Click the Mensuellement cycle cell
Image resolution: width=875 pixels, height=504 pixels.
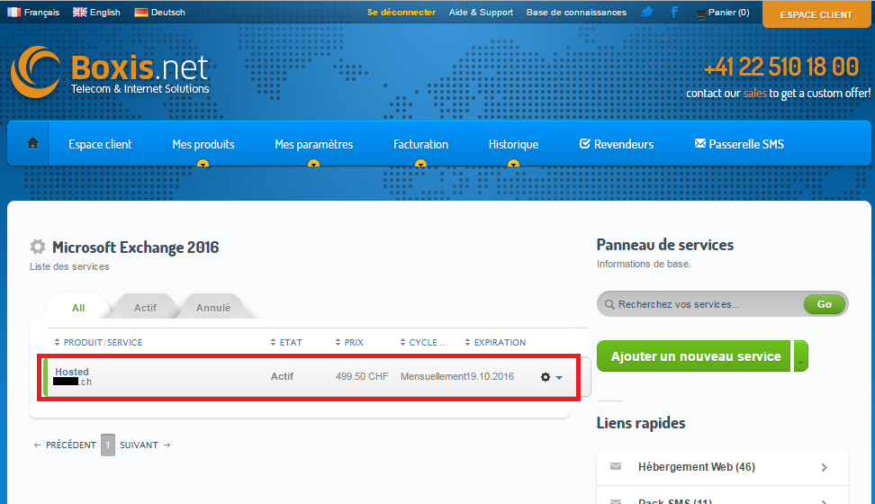point(433,376)
